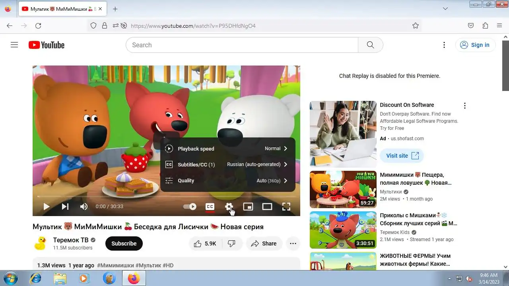Image resolution: width=509 pixels, height=286 pixels.
Task: Open ad options three-dot menu
Action: [464, 106]
